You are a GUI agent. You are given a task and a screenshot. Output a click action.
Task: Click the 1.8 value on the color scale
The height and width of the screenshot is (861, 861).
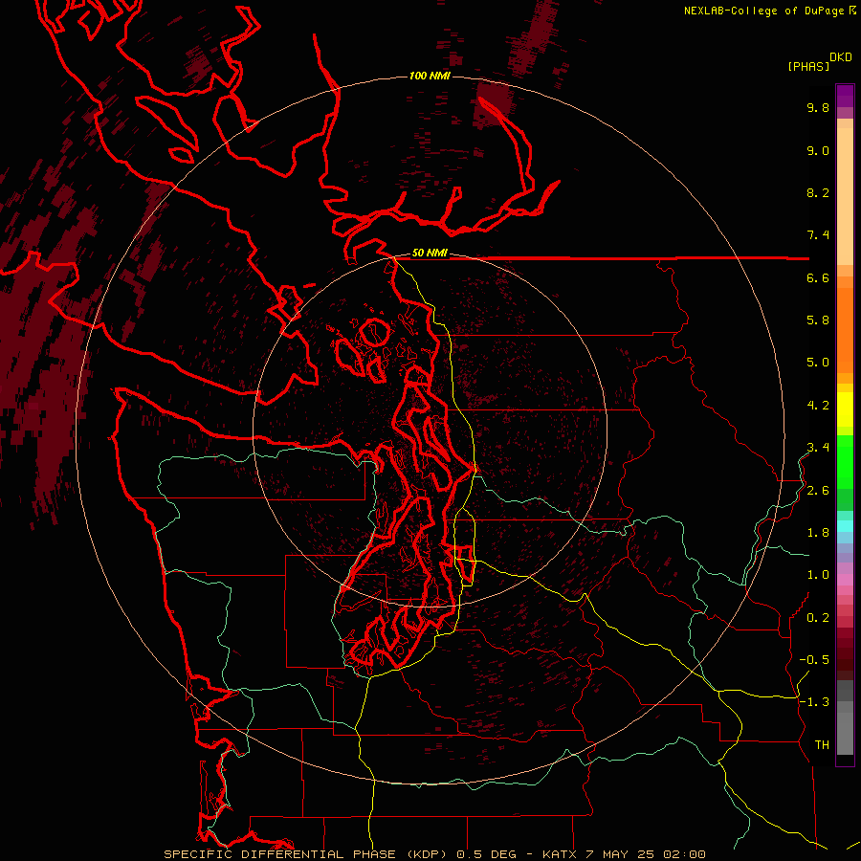pyautogui.click(x=818, y=533)
